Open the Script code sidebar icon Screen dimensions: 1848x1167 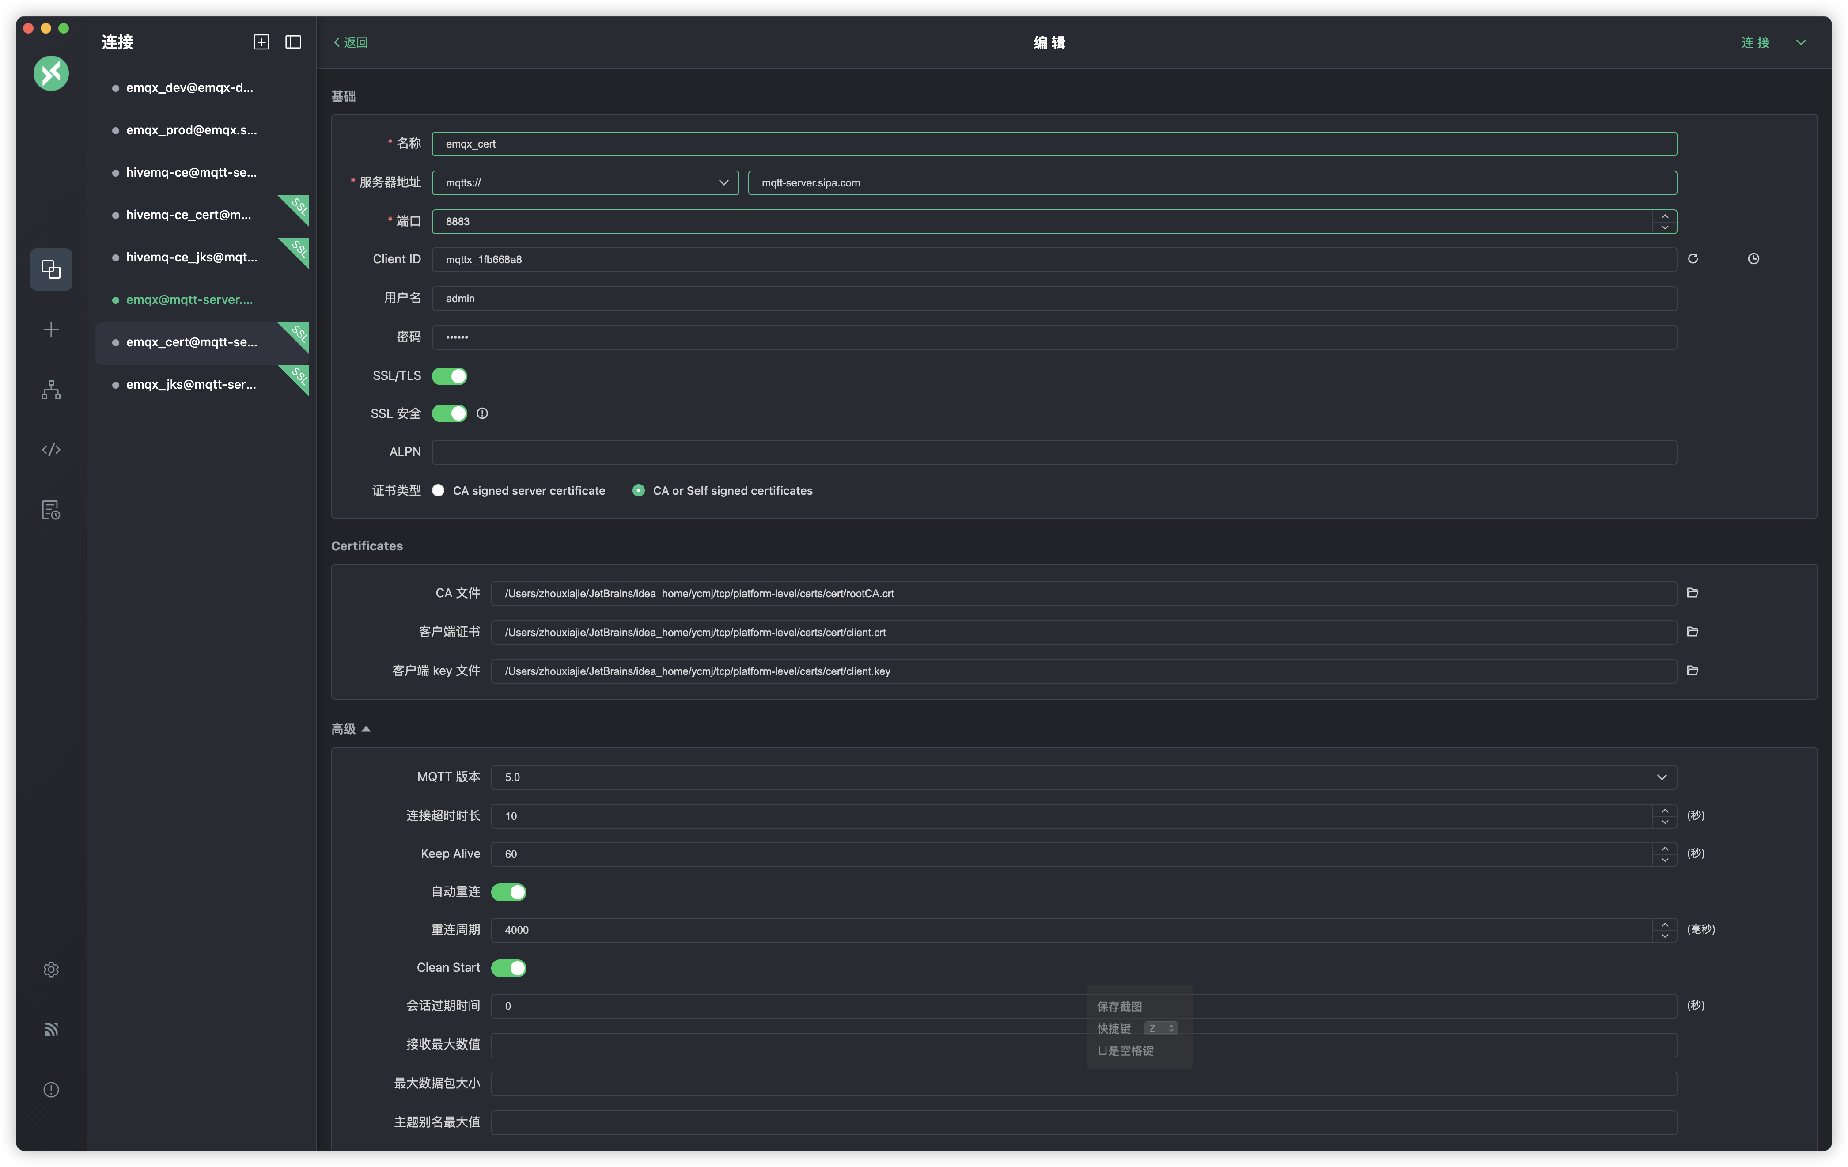(51, 451)
